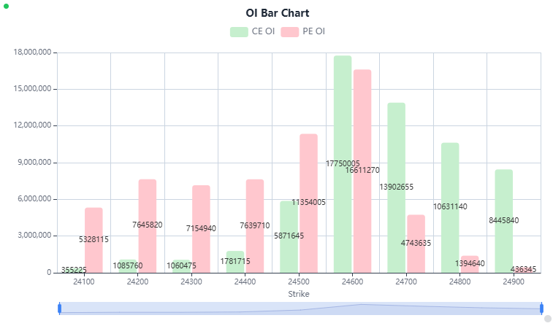Screen dimensions: 553x326
Task: Click the 16611270 data label
Action: [x=362, y=171]
